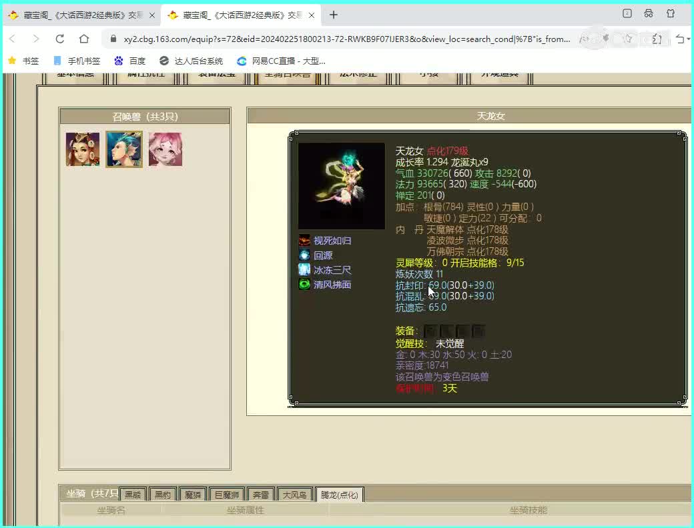694x528 pixels.
Task: Reload the current page
Action: [60, 39]
